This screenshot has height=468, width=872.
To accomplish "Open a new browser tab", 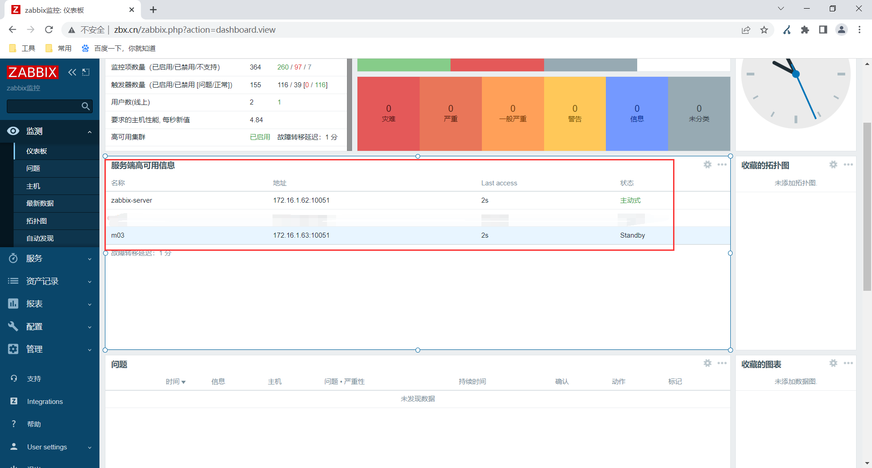I will (x=154, y=10).
